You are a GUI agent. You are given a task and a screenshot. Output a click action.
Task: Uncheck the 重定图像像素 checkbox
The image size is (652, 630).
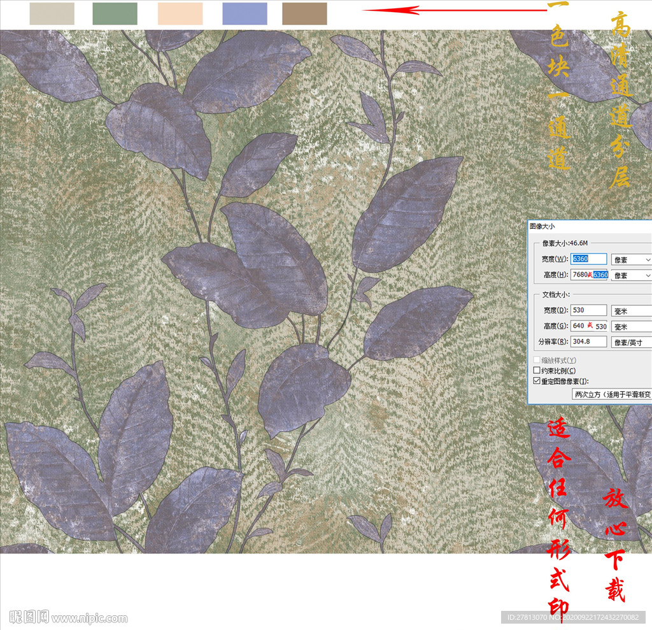click(x=537, y=381)
